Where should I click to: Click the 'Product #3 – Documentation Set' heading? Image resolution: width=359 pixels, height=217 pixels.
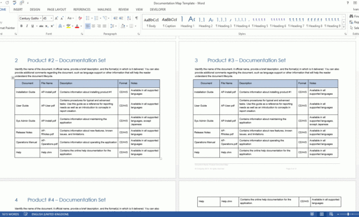(247, 61)
